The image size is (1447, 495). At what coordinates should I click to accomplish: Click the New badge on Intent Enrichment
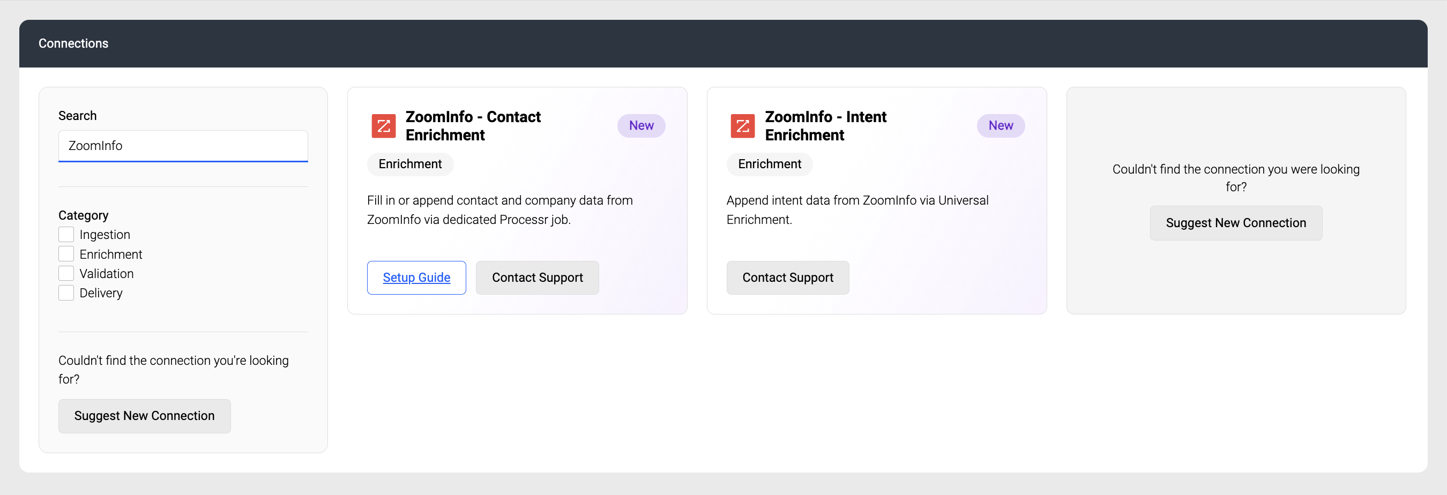pos(1001,126)
